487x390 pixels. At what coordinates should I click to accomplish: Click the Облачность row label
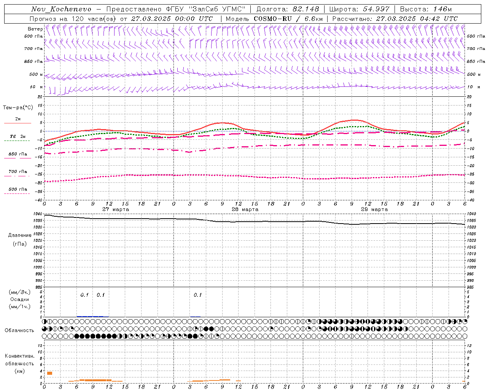19,330
